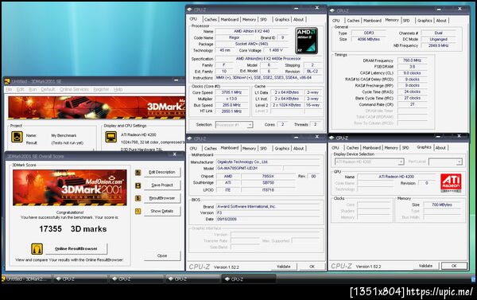Open the Help menu in 3DMark2001
Image resolution: width=477 pixels, height=300 pixels.
point(118,90)
